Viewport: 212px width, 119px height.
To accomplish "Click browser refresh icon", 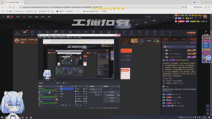I will pos(10,7).
